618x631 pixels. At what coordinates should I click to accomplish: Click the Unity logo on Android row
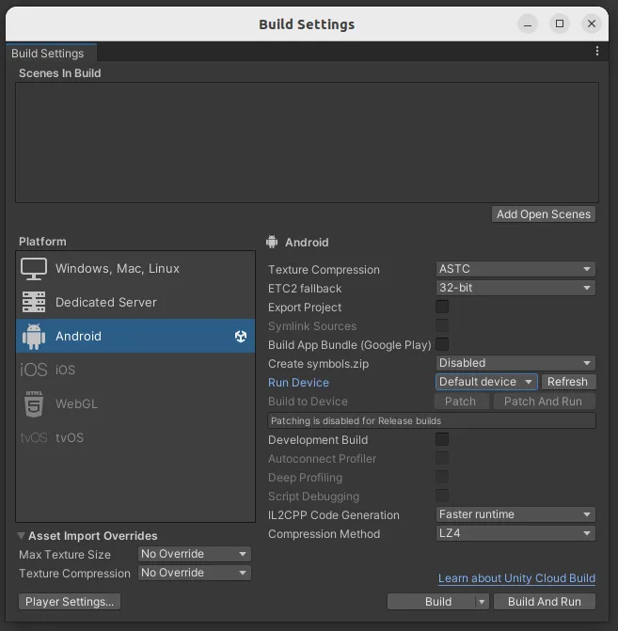tap(241, 337)
